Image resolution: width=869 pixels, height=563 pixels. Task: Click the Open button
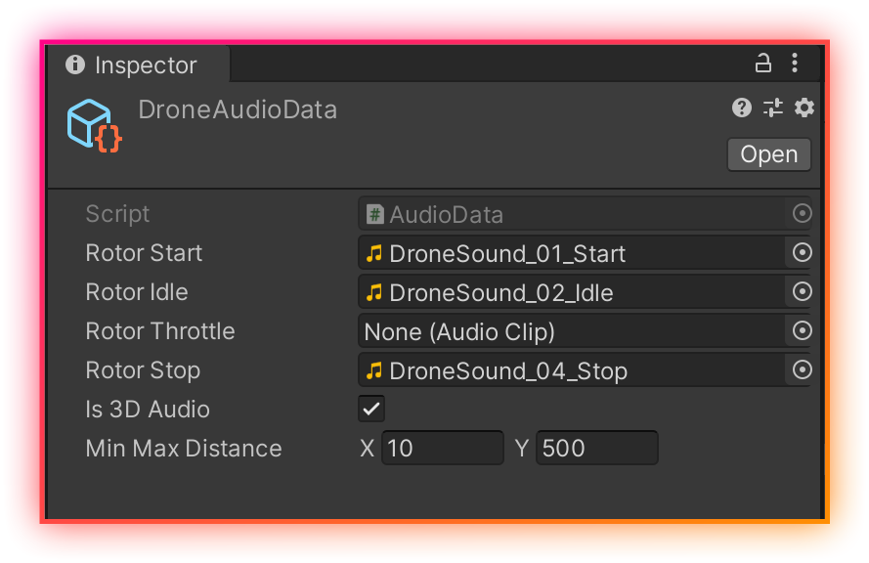coord(768,154)
